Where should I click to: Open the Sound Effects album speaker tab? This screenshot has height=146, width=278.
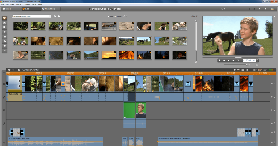point(5,46)
